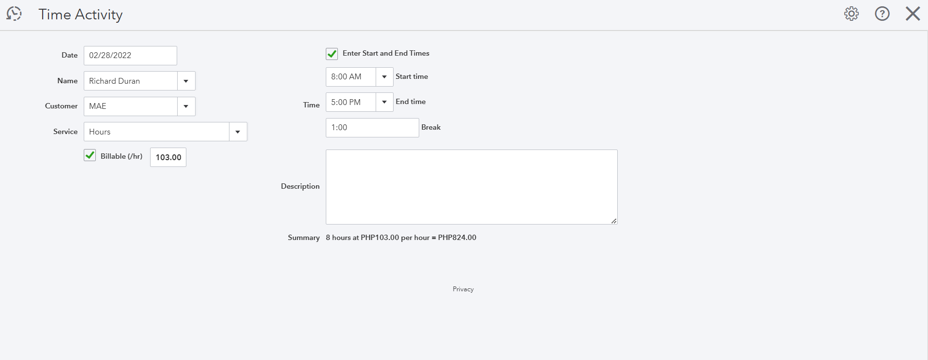
Task: Expand the Service dropdown showing Hours
Action: tap(238, 132)
